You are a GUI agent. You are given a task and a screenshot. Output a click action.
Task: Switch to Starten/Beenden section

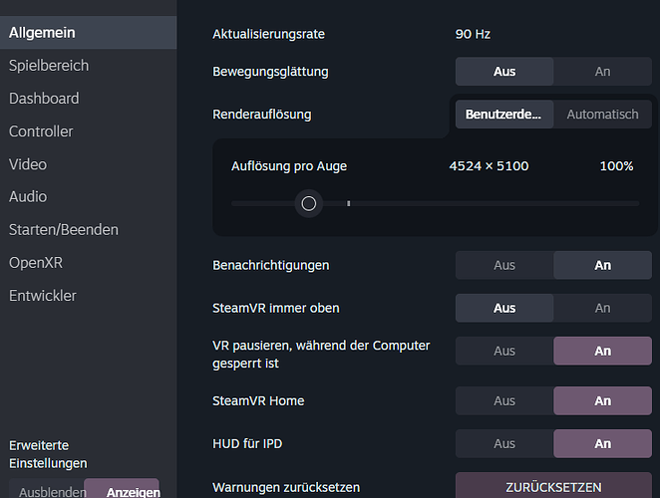click(88, 230)
